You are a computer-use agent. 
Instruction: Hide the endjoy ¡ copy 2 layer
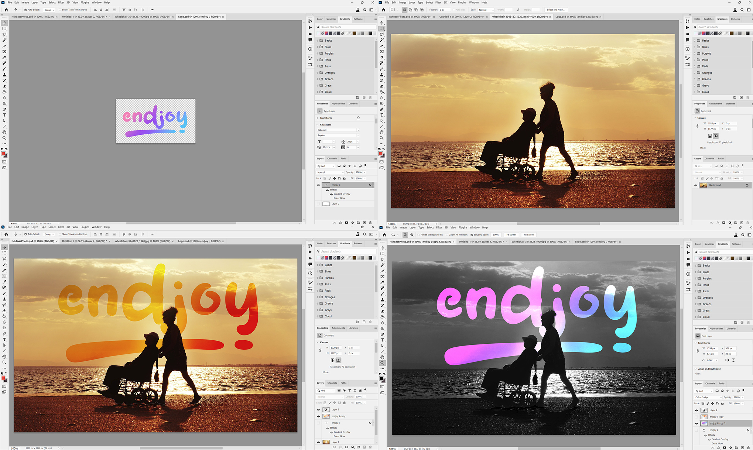(696, 423)
